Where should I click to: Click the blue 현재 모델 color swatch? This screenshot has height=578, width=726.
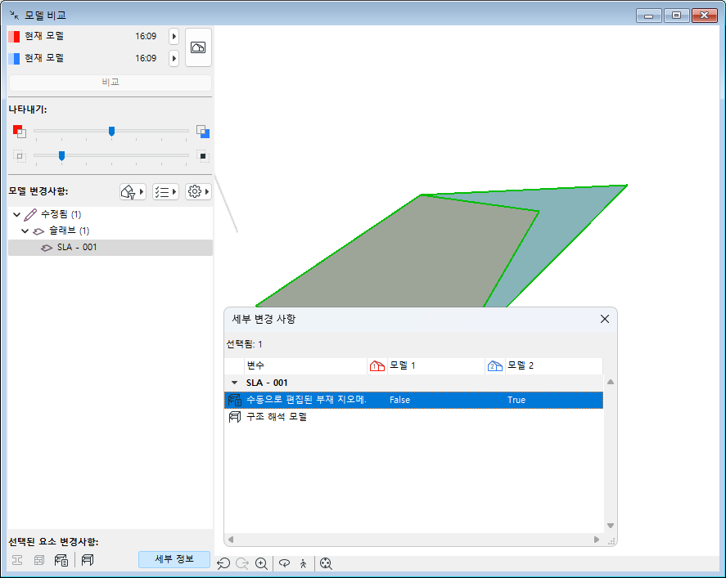click(x=14, y=59)
